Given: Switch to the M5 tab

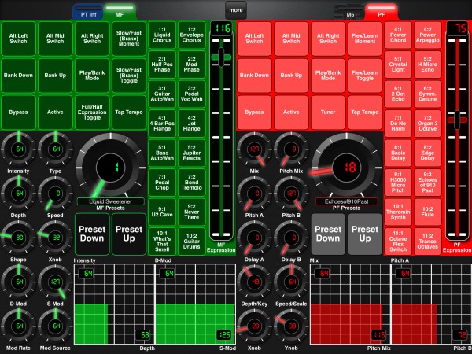Looking at the screenshot, I should point(350,12).
